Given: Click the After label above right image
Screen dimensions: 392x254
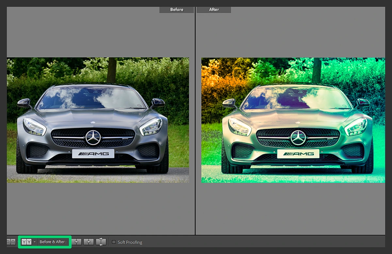Looking at the screenshot, I should (214, 9).
